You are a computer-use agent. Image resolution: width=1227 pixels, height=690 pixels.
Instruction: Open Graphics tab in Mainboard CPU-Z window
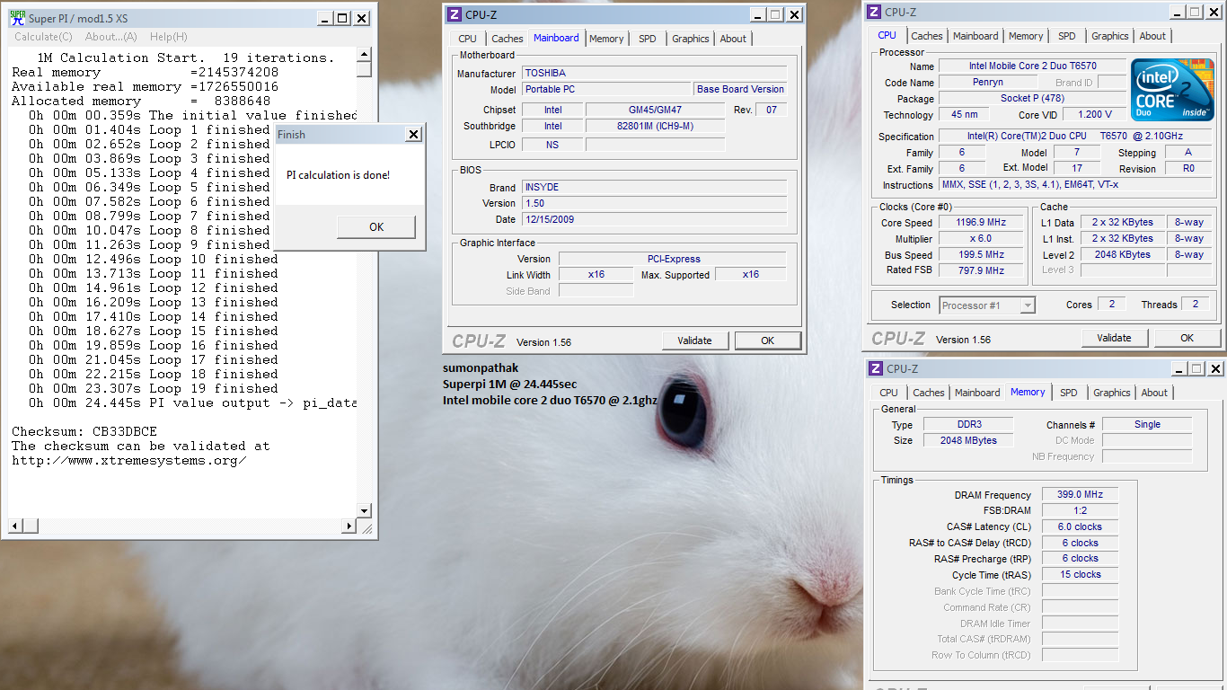click(x=691, y=39)
